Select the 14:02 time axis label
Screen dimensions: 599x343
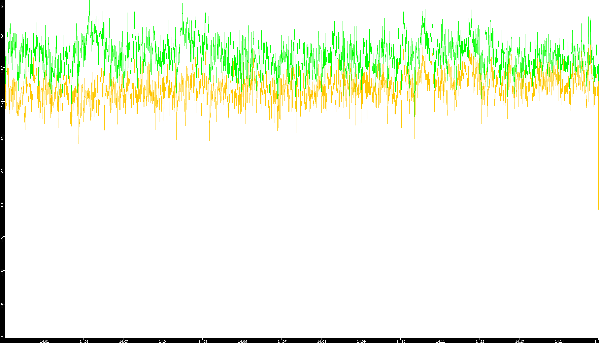[84, 341]
